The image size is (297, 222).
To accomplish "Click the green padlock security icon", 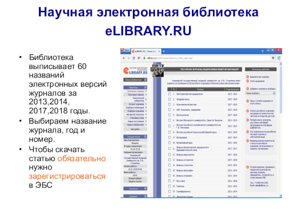I will pos(144,58).
